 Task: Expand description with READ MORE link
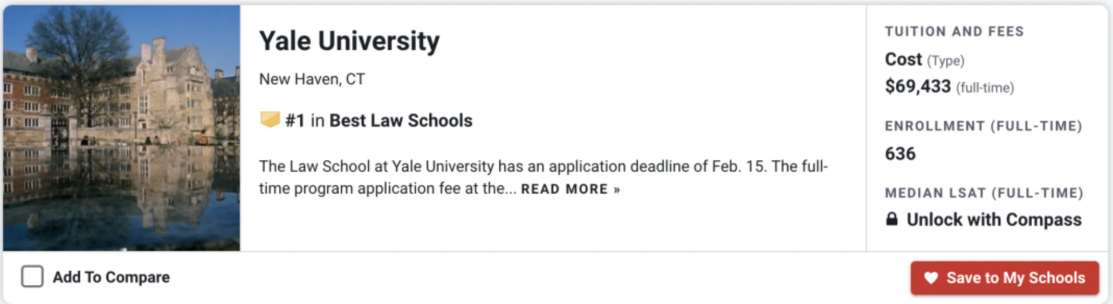[570, 189]
